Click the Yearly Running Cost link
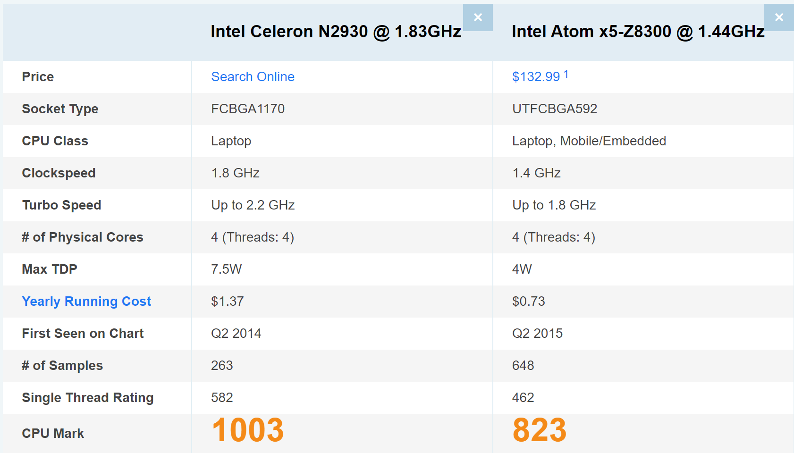794x453 pixels. coord(86,301)
